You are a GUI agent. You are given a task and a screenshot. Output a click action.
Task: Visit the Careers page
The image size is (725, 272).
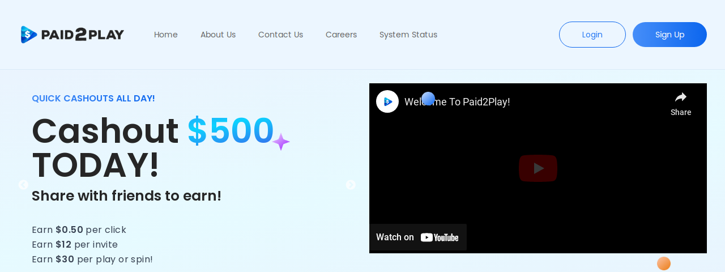(x=341, y=35)
